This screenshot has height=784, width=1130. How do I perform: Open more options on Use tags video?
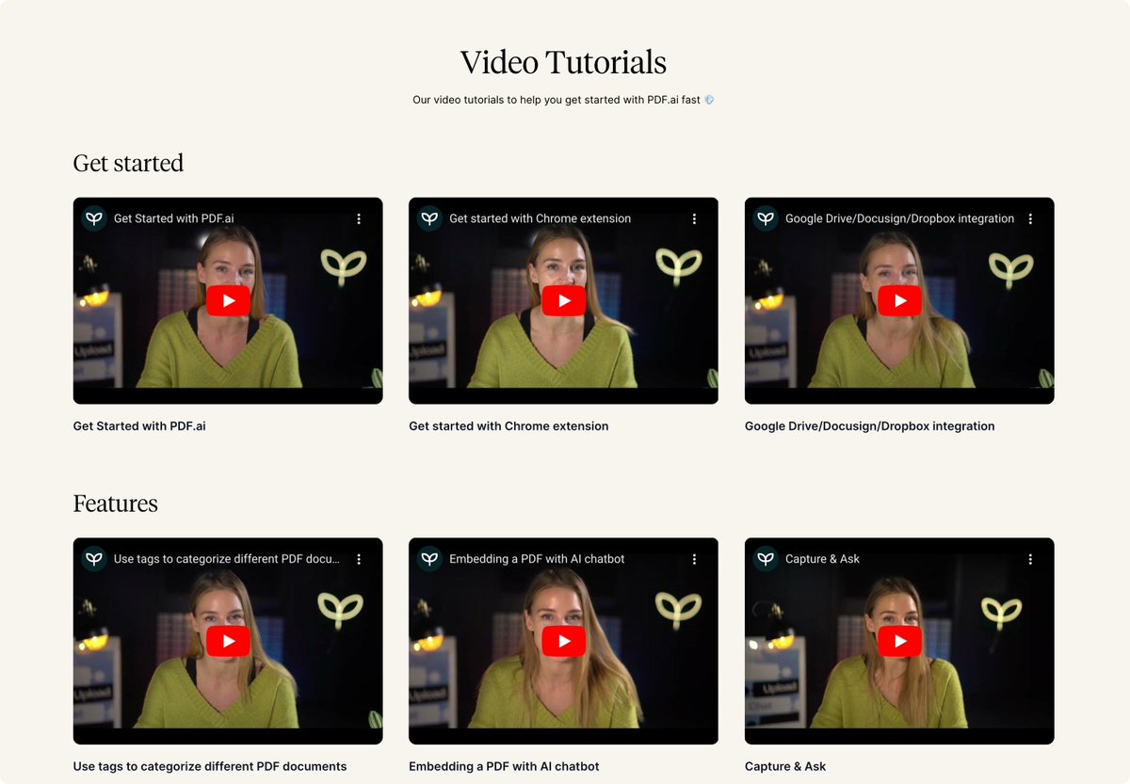[359, 559]
